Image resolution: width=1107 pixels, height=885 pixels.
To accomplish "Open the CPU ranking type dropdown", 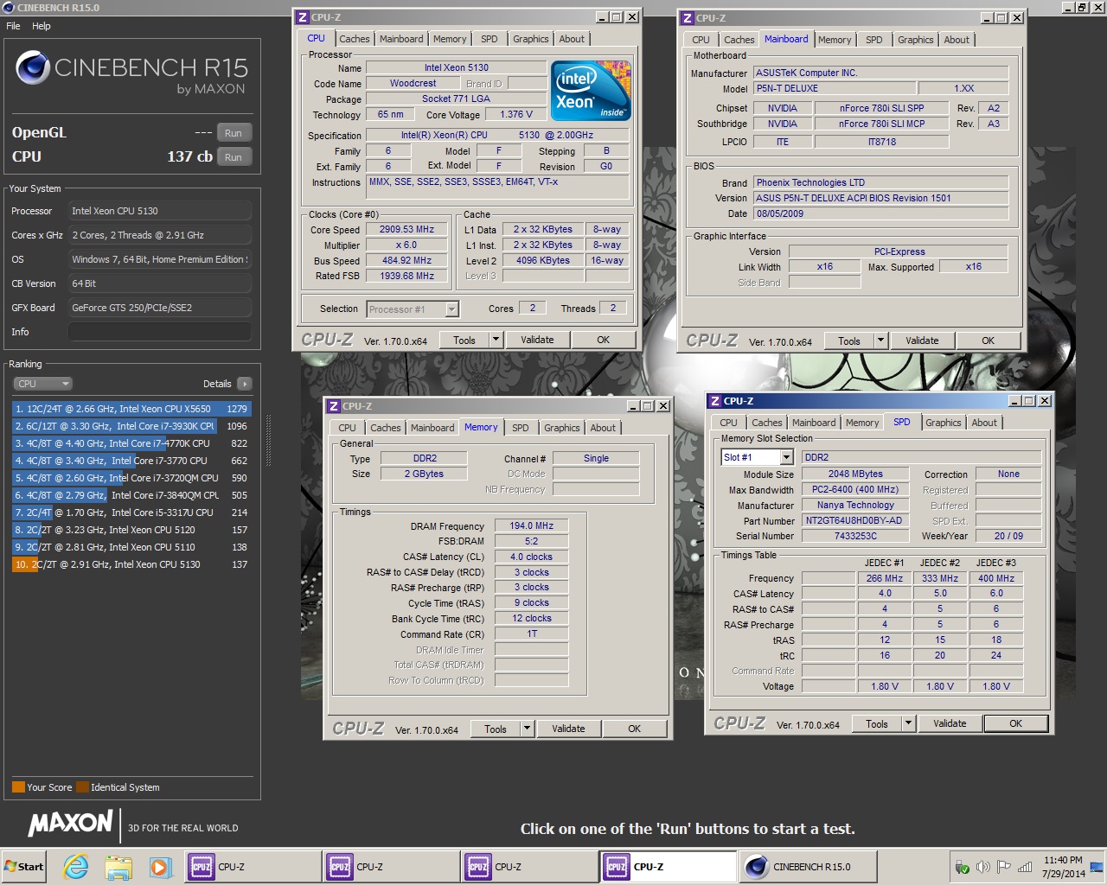I will click(42, 384).
